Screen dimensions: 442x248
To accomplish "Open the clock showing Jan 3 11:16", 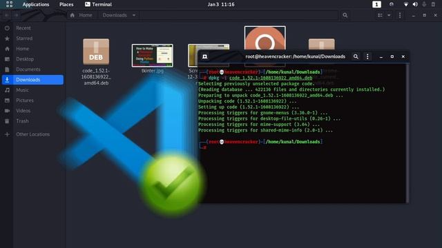I will pyautogui.click(x=221, y=5).
